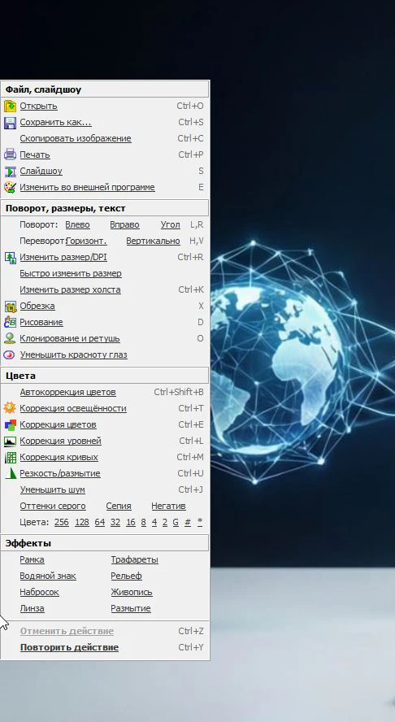Click the crop tool icon beside Обрезка
The width and height of the screenshot is (395, 722).
coord(10,307)
